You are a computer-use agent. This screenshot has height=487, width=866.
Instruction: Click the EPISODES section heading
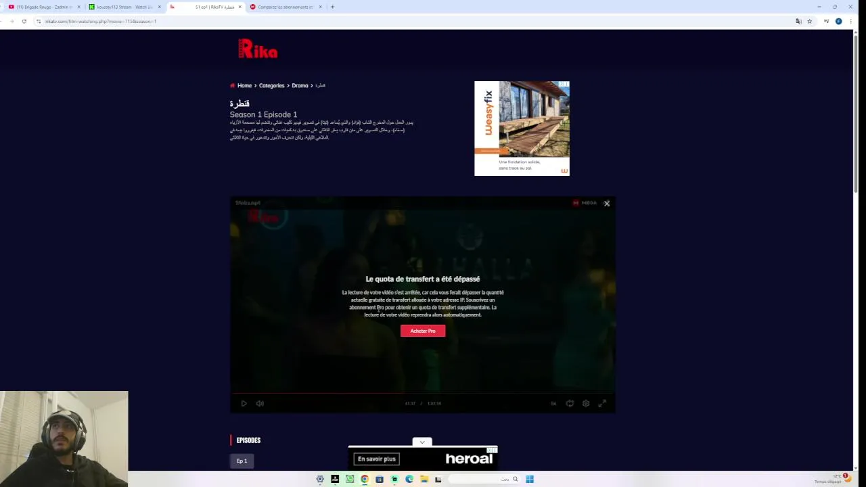click(x=248, y=440)
